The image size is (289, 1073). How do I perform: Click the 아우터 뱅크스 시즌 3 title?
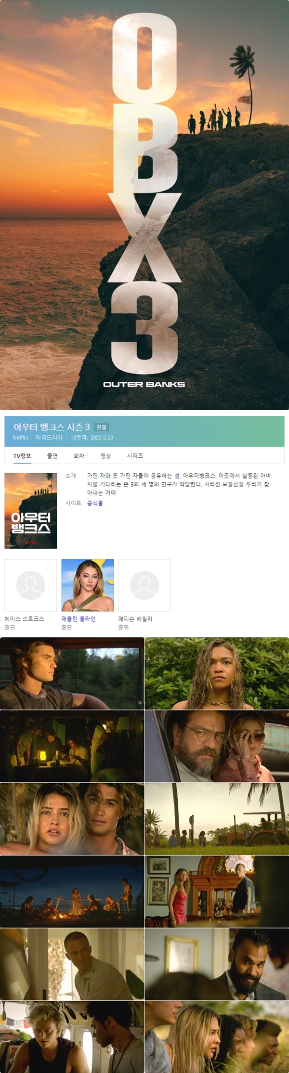[x=52, y=427]
